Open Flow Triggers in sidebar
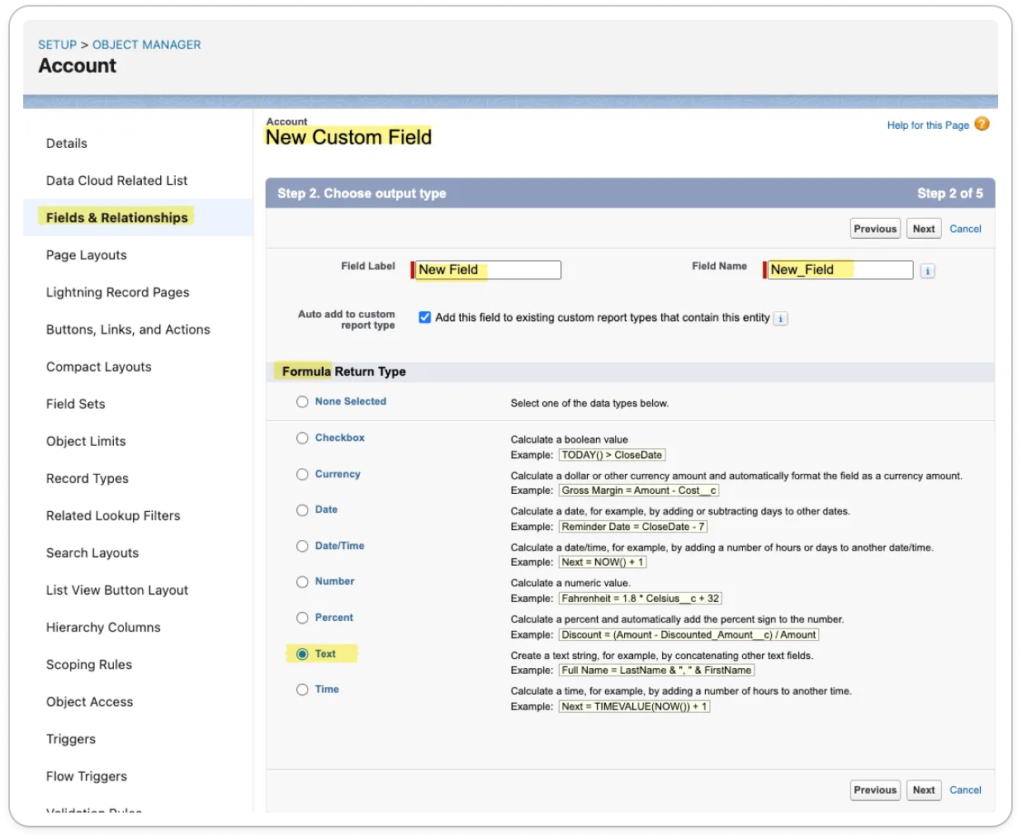1022x839 pixels. tap(87, 775)
